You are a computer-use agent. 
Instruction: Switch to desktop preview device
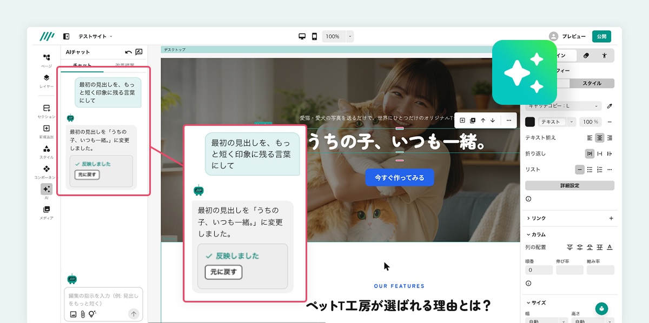tap(302, 36)
